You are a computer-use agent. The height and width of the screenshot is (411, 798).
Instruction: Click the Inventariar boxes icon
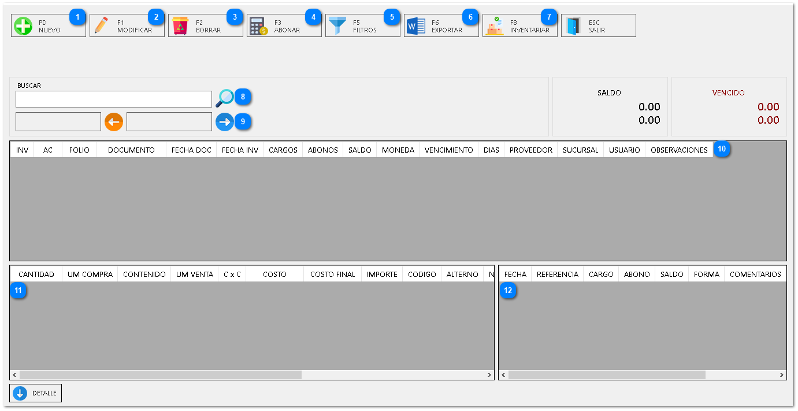click(495, 26)
